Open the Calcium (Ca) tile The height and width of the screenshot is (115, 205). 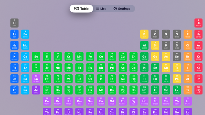(x=25, y=57)
